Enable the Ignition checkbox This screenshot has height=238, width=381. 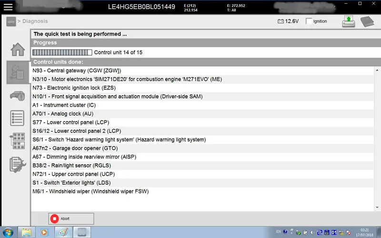click(x=309, y=21)
